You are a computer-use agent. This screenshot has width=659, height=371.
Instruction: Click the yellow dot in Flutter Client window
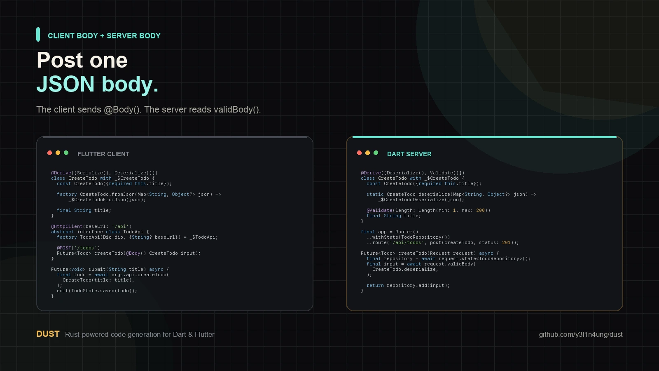(x=58, y=153)
